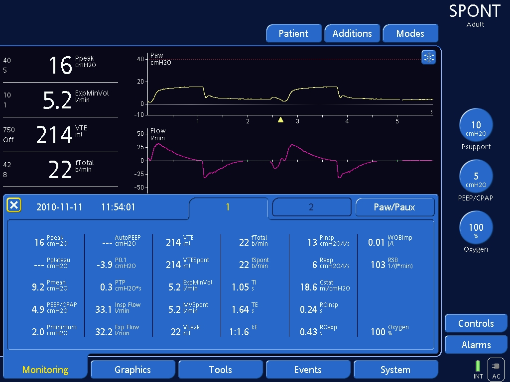The image size is (510, 382).
Task: Open the Additions menu
Action: 352,33
